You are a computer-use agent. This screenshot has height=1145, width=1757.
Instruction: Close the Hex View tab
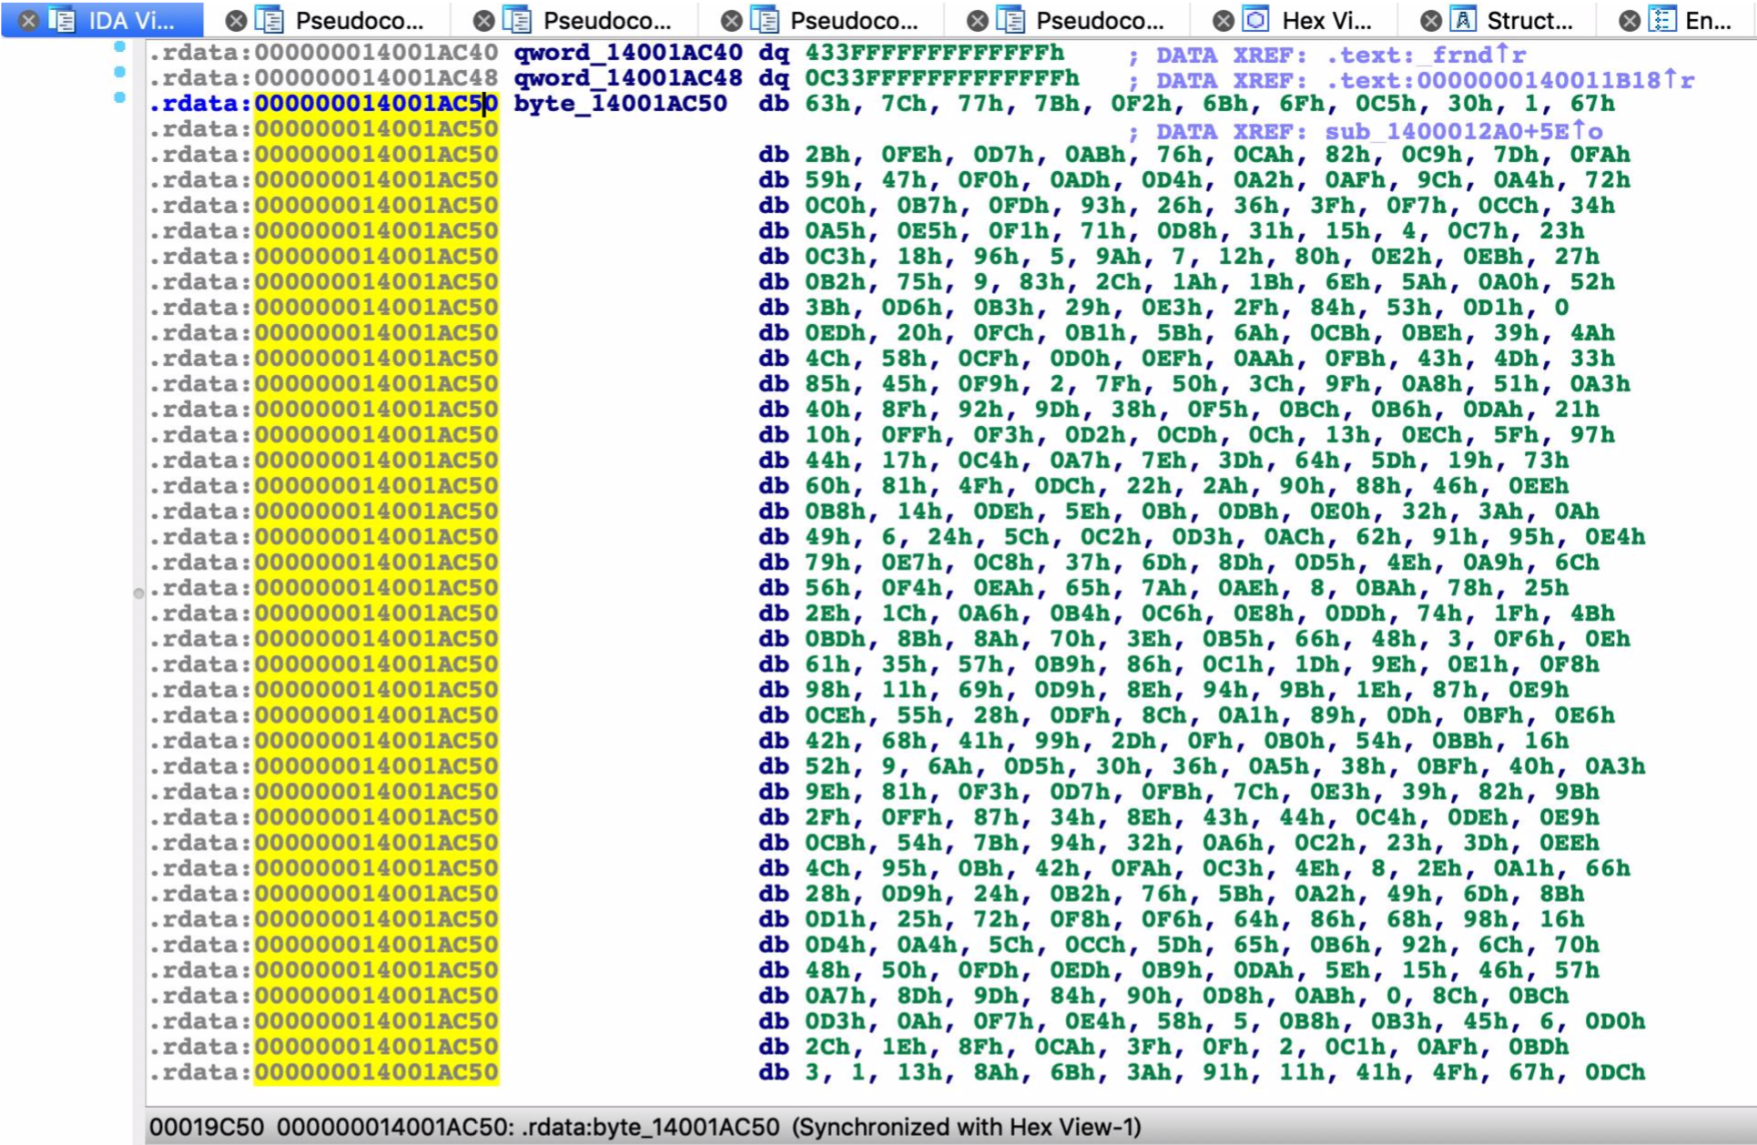coord(1224,20)
